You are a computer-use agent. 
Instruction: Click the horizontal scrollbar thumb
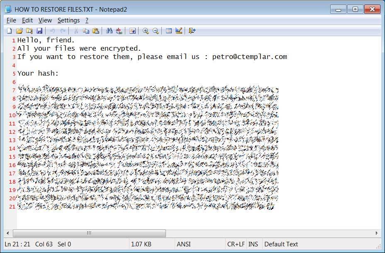(89, 233)
